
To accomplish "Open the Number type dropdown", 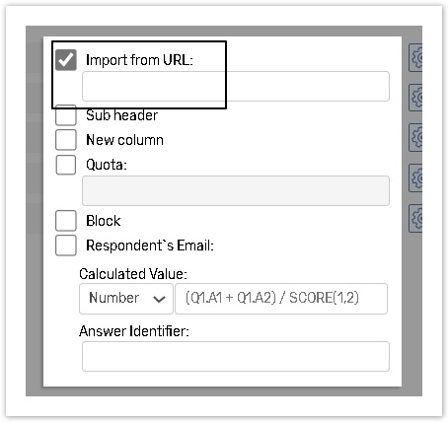I will pyautogui.click(x=126, y=299).
